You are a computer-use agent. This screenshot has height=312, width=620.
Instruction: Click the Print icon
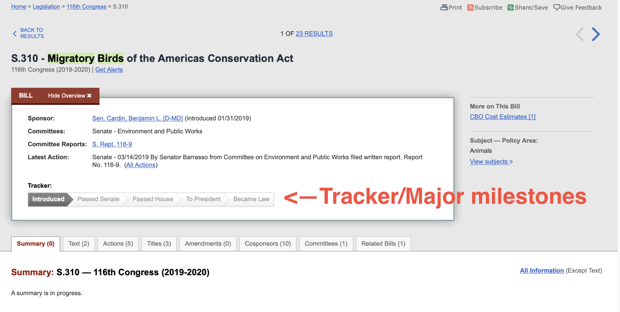coord(444,7)
